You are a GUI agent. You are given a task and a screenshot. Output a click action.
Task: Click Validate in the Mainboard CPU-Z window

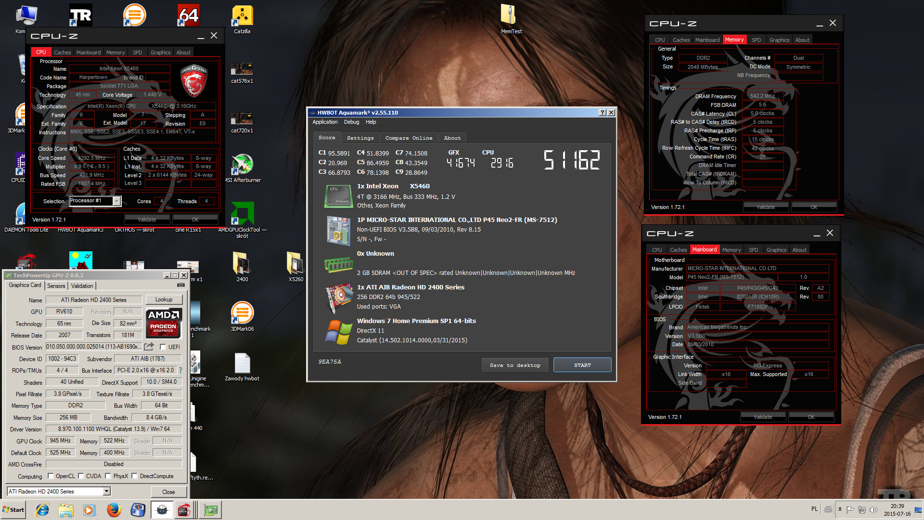[x=763, y=417]
